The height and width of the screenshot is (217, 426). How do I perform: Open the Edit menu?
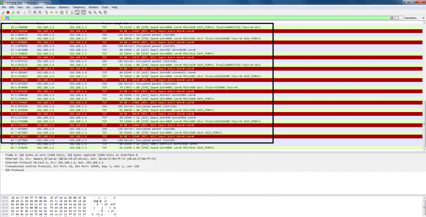click(x=11, y=7)
